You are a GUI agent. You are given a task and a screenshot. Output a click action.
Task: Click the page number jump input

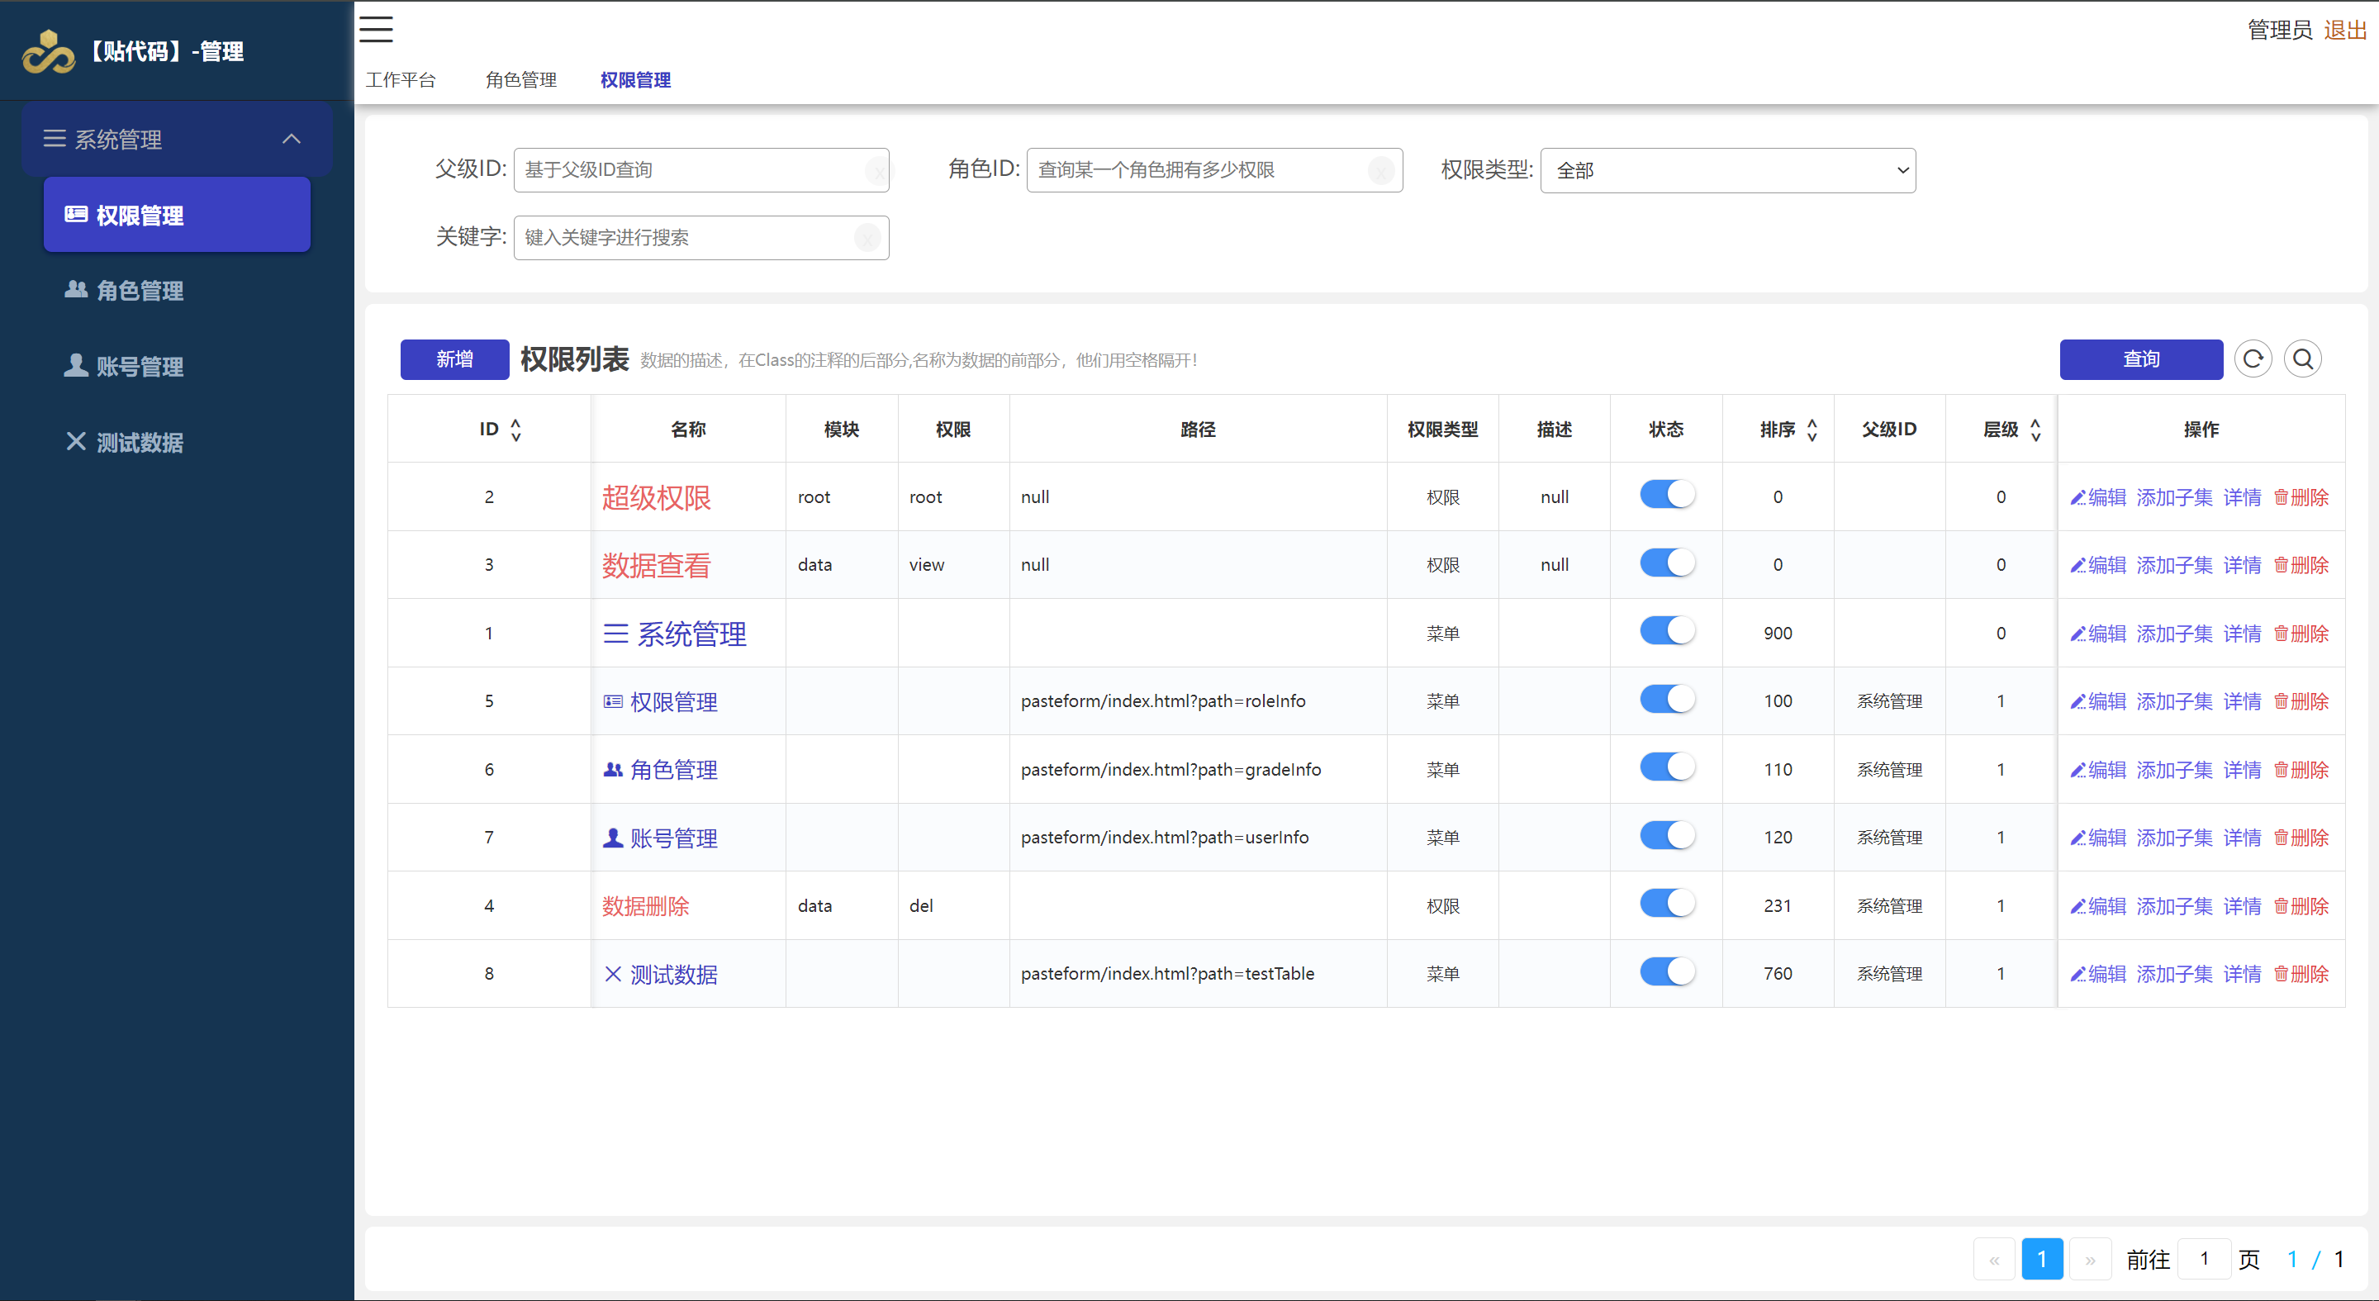point(2204,1260)
